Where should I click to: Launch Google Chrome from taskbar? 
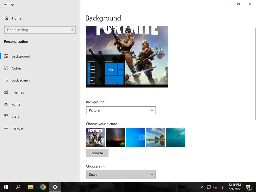[x=43, y=187]
